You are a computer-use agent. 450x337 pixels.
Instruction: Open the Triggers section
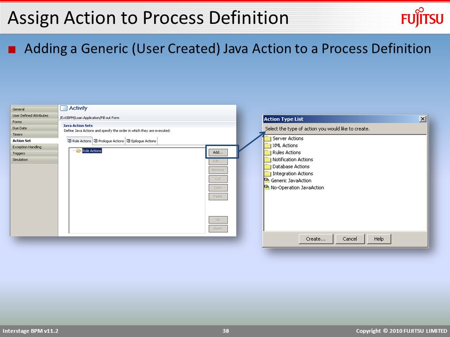[34, 154]
